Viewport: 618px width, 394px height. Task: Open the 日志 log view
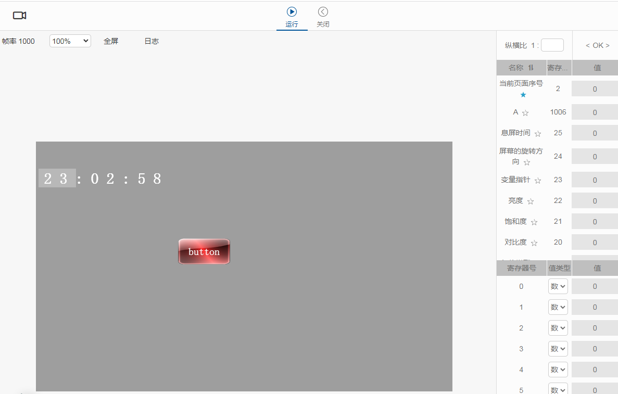pyautogui.click(x=152, y=41)
